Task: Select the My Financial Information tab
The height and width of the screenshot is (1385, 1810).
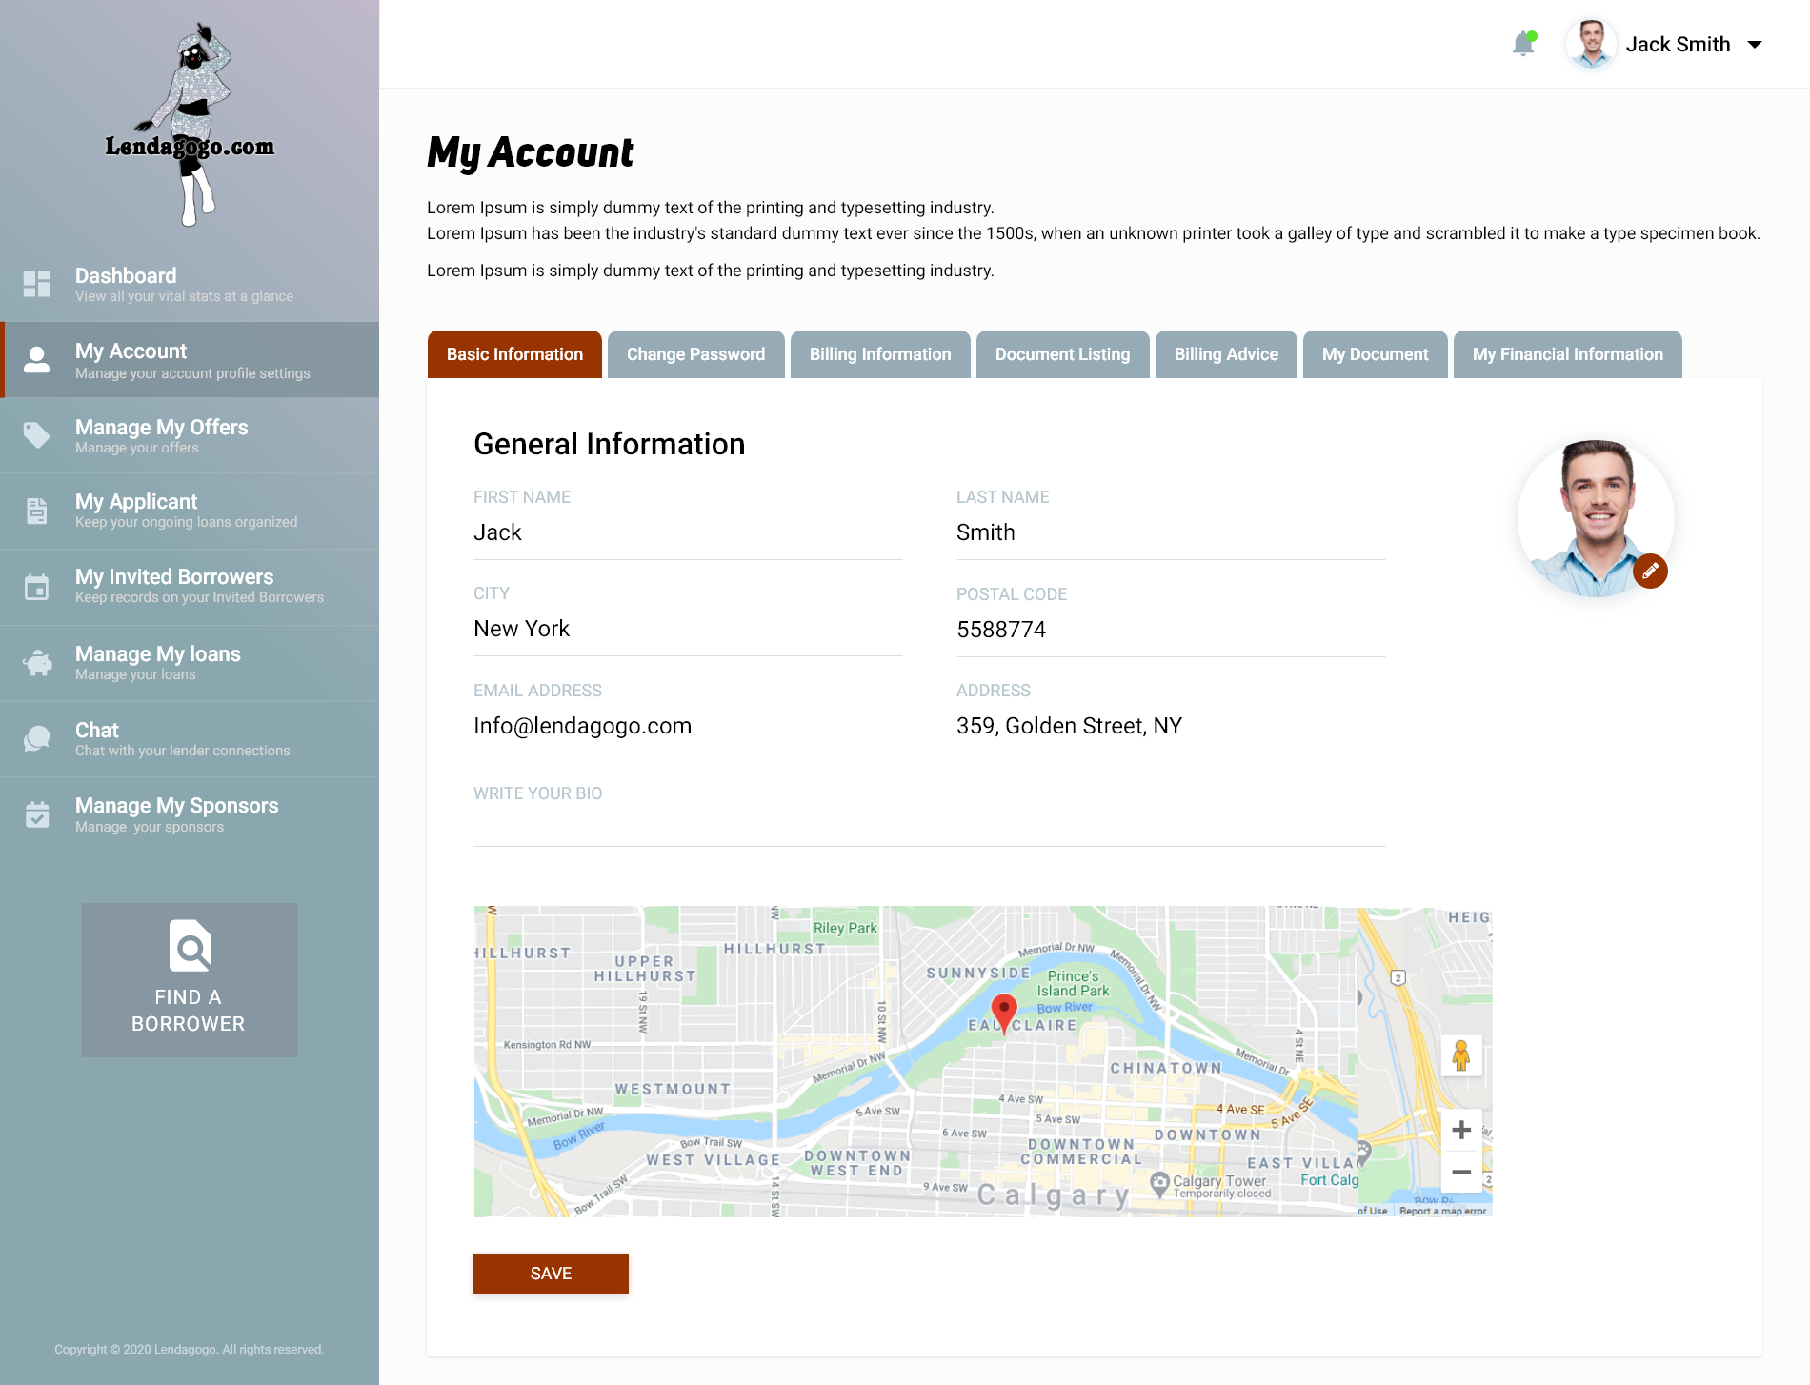Action: tap(1567, 354)
